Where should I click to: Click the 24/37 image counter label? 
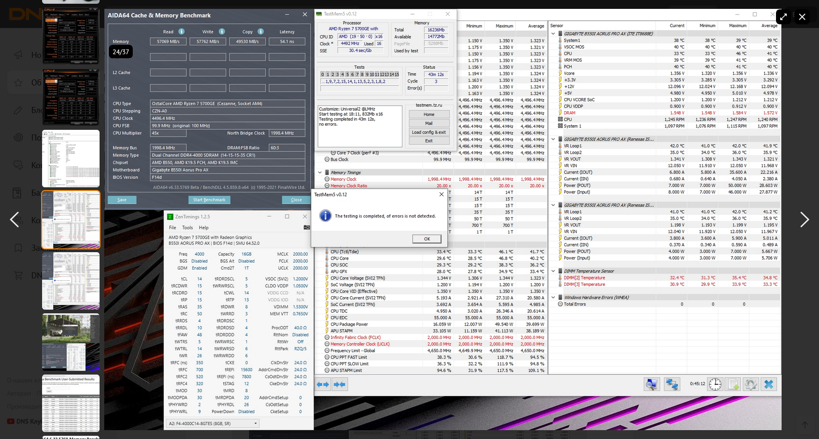[121, 52]
